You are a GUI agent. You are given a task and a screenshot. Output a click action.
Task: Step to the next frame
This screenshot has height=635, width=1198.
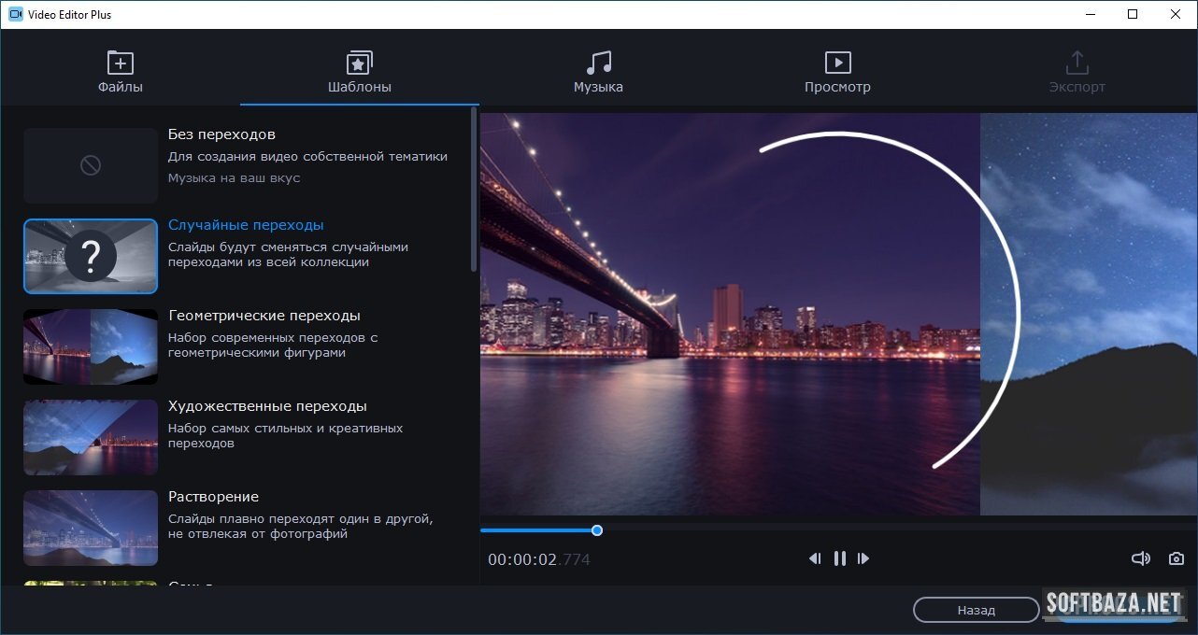(x=863, y=558)
